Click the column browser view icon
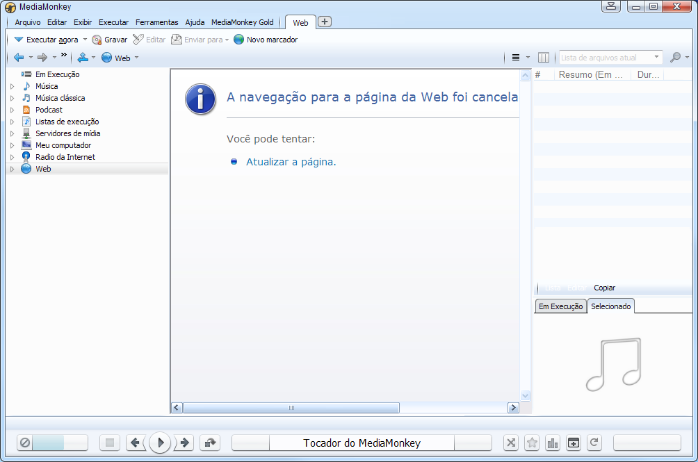The image size is (698, 462). (544, 58)
